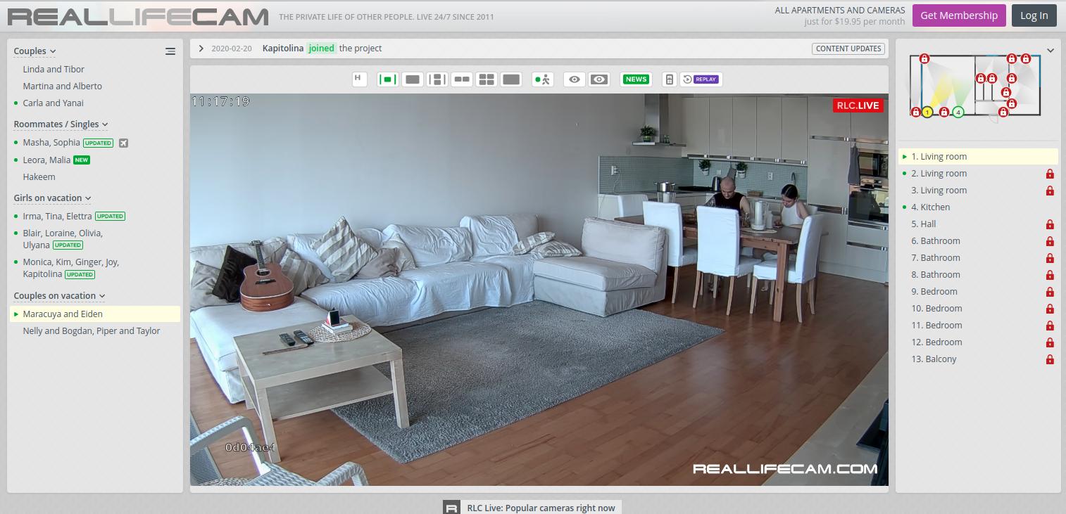Select the HD quality icon above the video
This screenshot has height=514, width=1066.
[x=359, y=79]
